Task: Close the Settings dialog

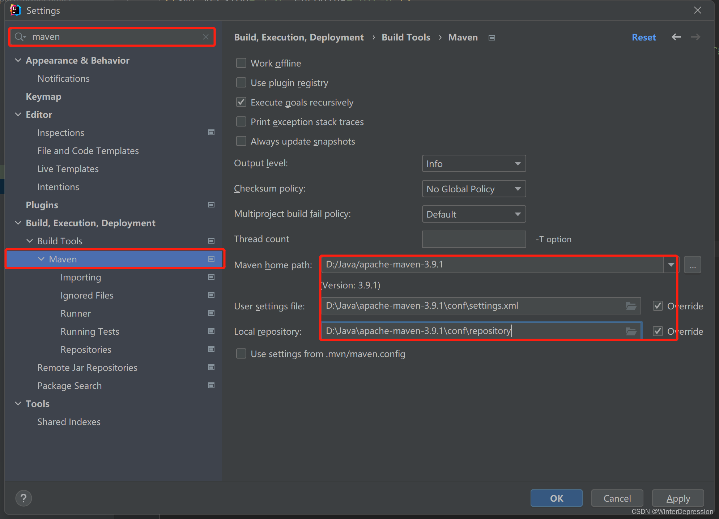Action: [x=698, y=10]
